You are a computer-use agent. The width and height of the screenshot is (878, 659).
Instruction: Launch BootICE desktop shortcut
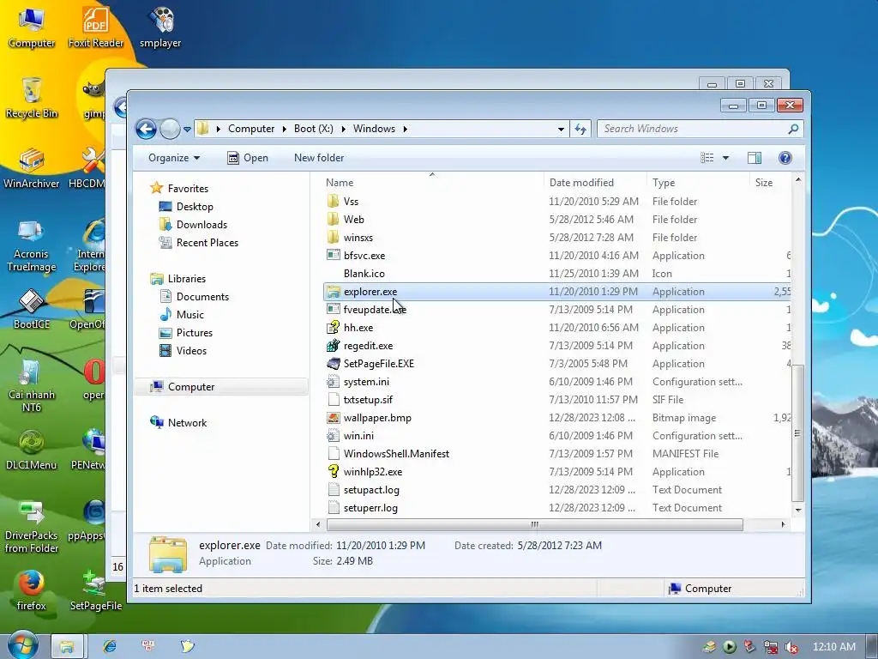click(x=32, y=308)
